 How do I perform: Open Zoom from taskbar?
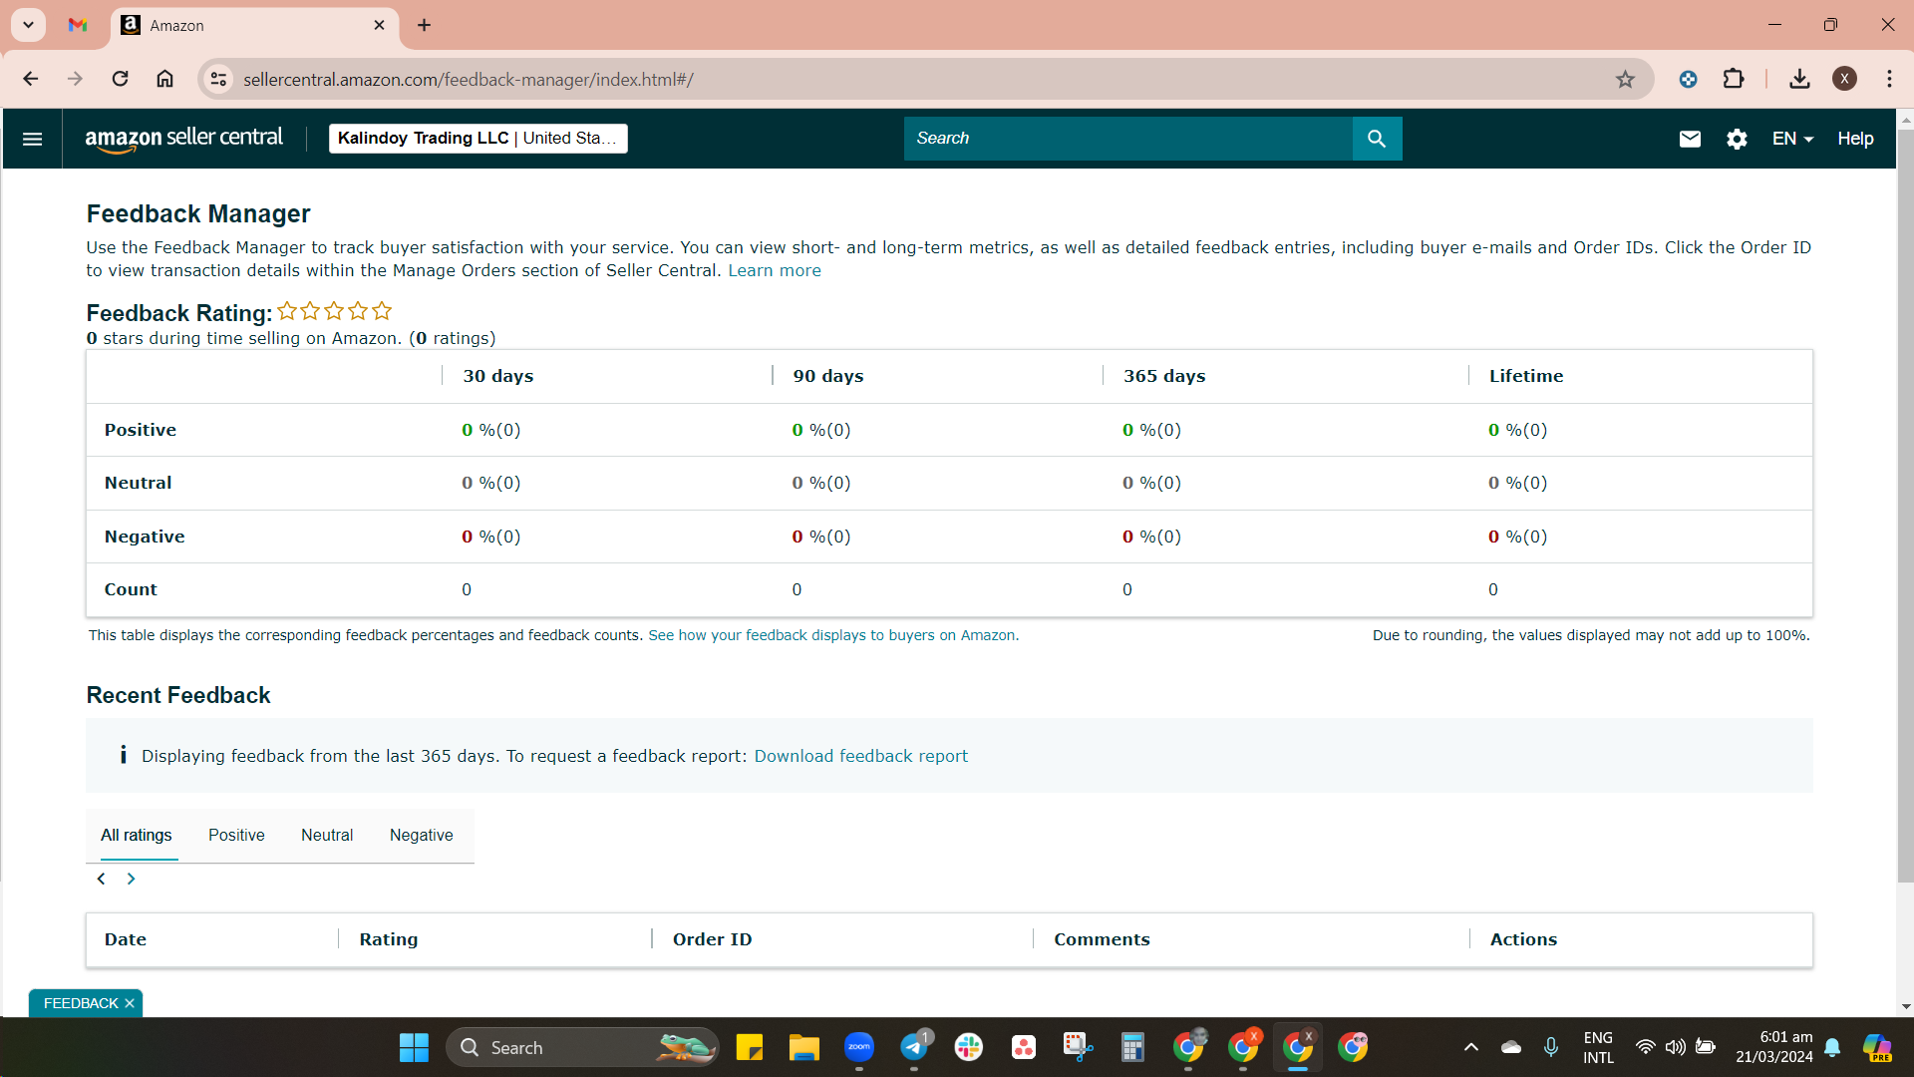[858, 1048]
